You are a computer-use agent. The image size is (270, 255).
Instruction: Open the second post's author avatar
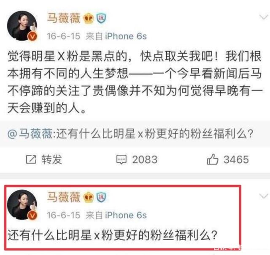point(22,204)
